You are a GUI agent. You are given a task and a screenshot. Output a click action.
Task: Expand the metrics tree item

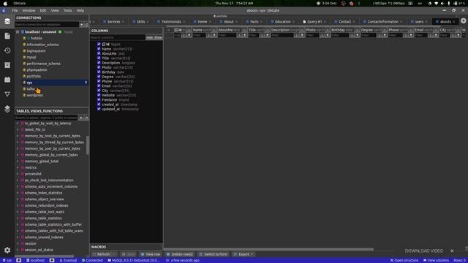point(18,167)
